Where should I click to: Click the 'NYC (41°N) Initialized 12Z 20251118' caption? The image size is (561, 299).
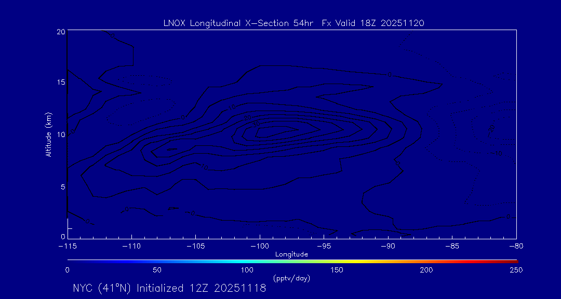[x=169, y=288]
